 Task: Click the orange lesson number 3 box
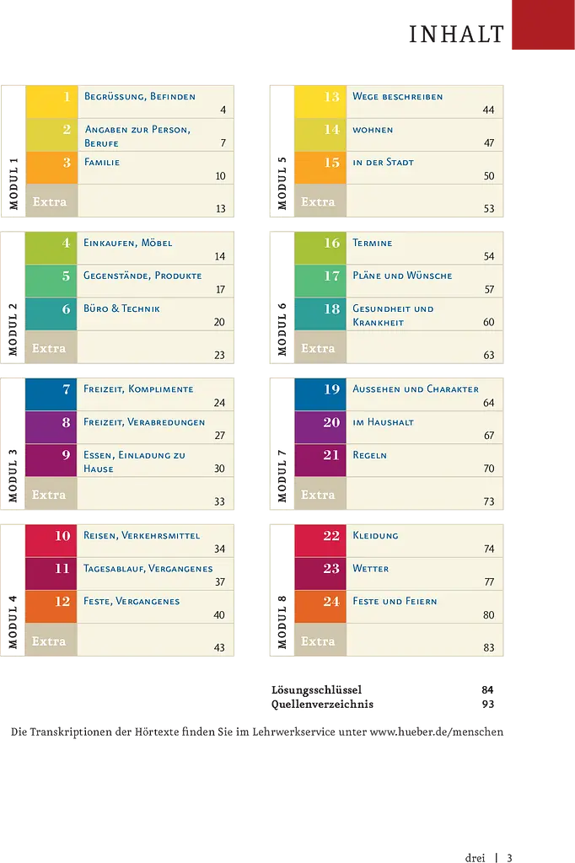tap(51, 168)
